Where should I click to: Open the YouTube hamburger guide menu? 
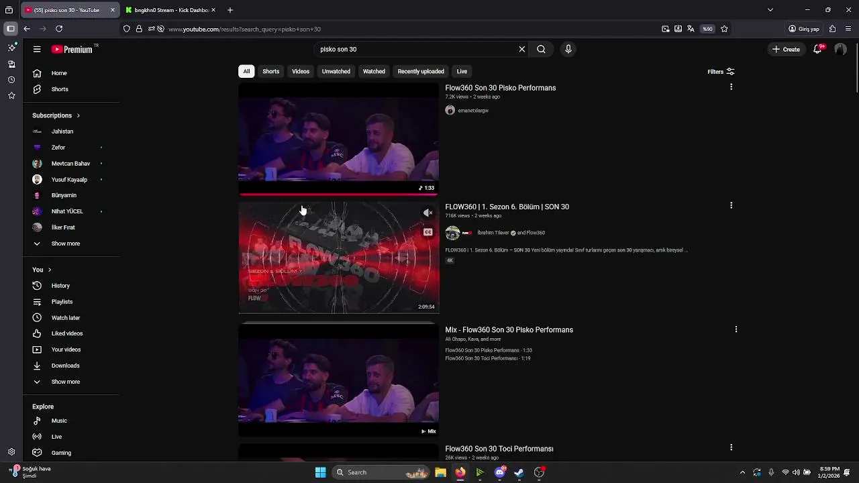coord(37,49)
